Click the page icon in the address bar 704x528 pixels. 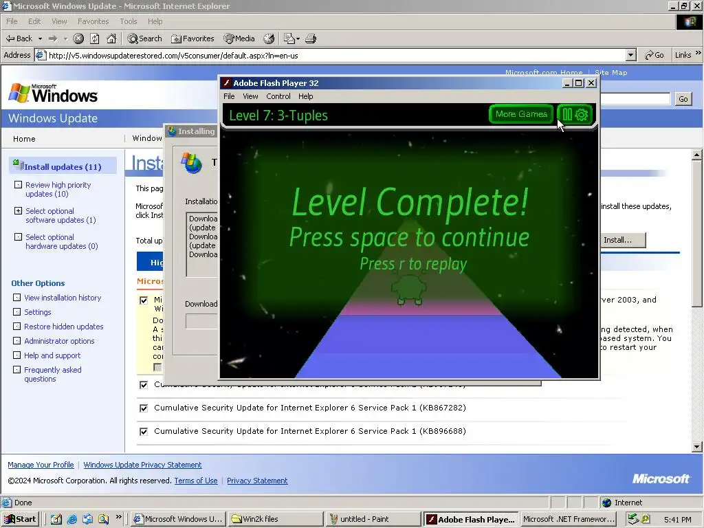click(x=41, y=55)
